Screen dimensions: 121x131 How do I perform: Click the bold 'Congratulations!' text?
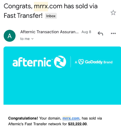(x=23, y=118)
